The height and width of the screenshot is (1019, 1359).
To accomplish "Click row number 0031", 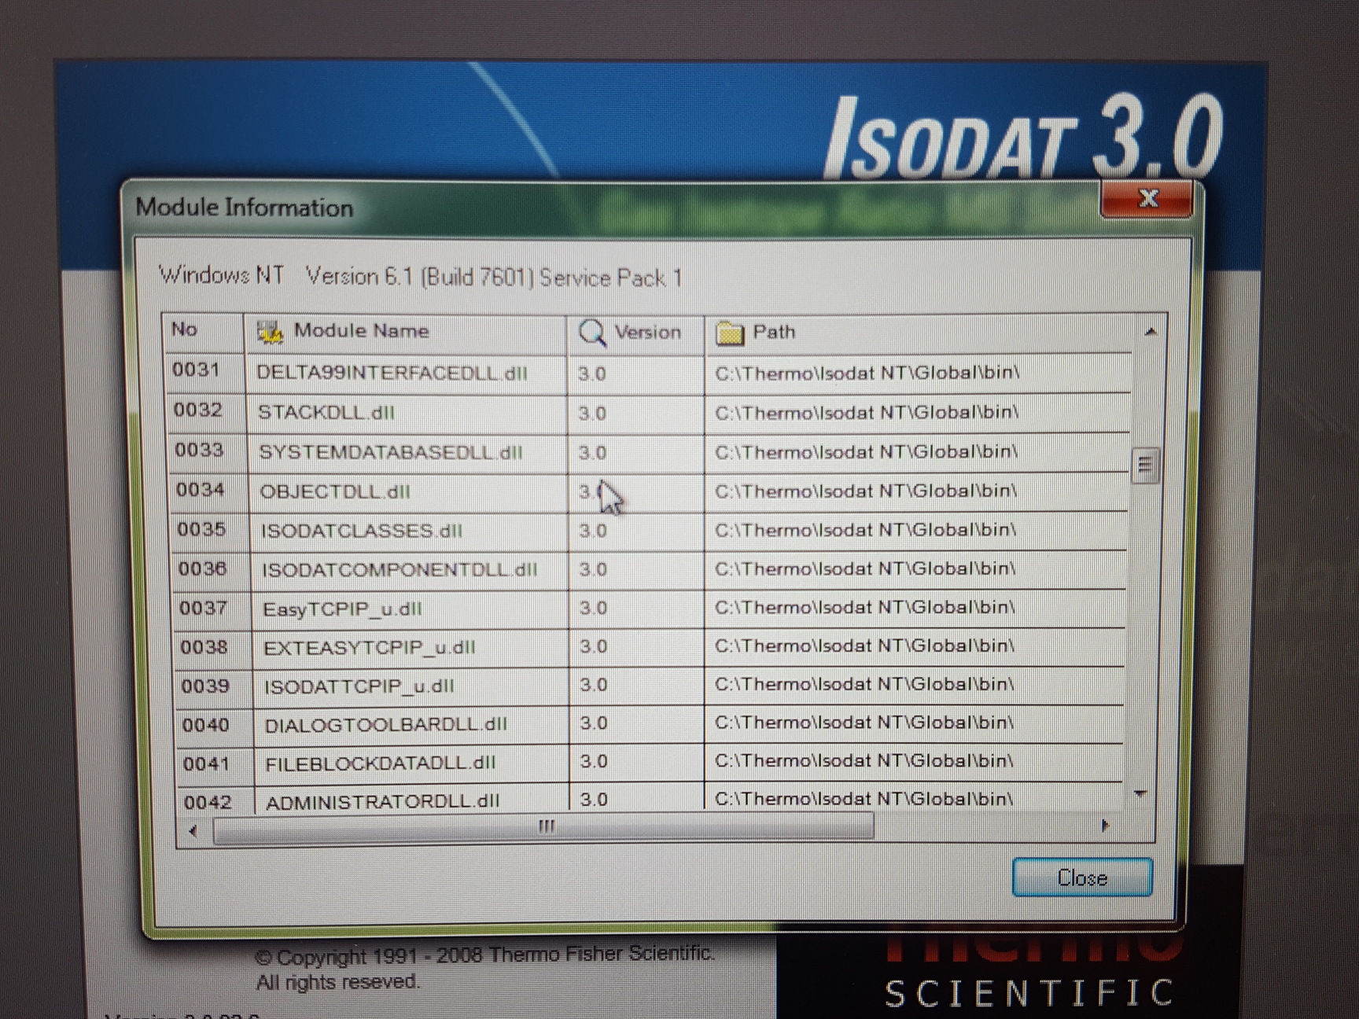I will tap(196, 370).
